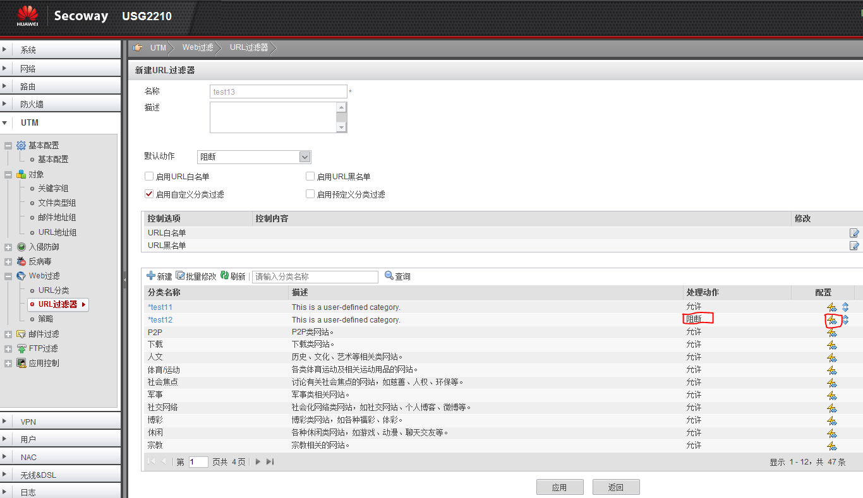The width and height of the screenshot is (863, 498).
Task: Click the 描述 box scroll-down arrow
Action: pyautogui.click(x=342, y=127)
